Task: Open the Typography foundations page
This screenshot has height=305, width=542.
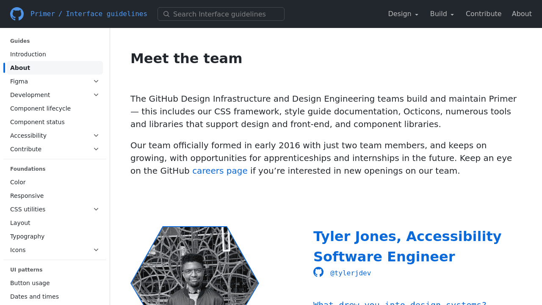Action: (27, 236)
